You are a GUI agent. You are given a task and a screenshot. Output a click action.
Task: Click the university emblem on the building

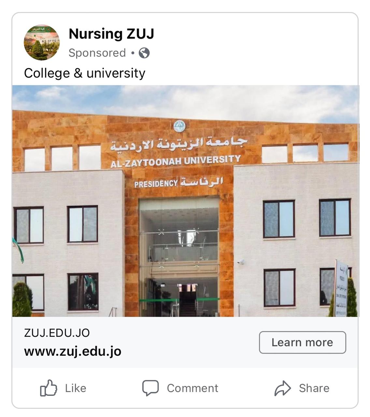179,126
